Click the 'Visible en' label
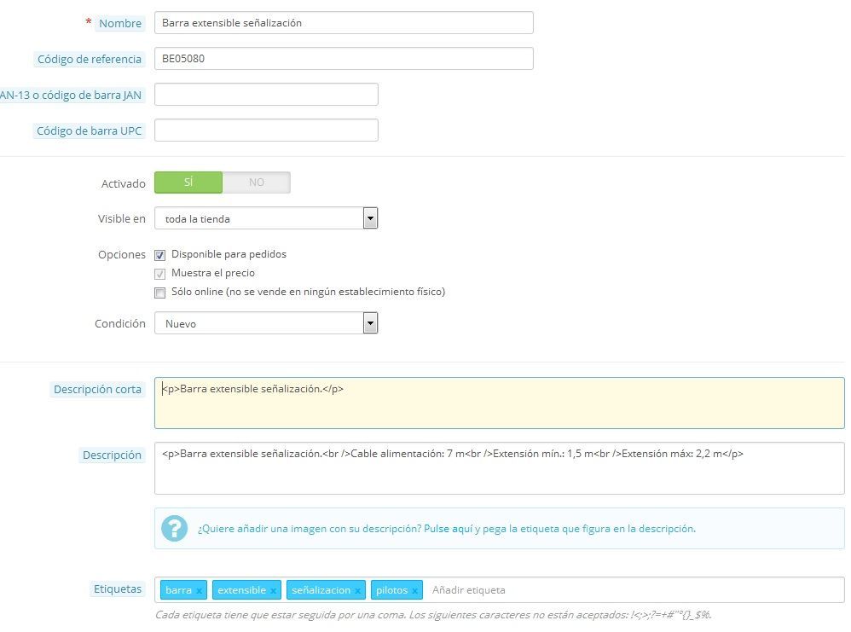 pos(122,219)
